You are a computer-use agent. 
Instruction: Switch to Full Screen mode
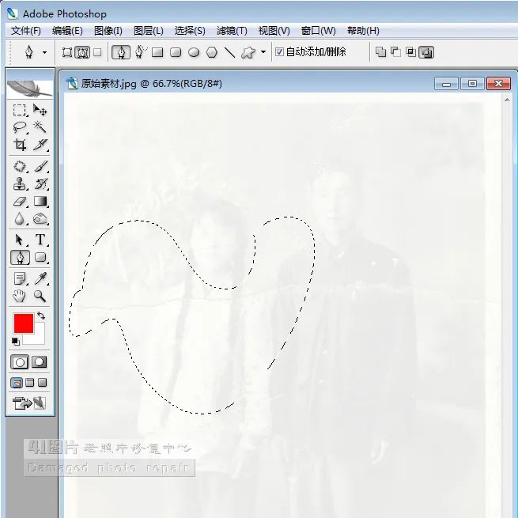click(x=42, y=383)
